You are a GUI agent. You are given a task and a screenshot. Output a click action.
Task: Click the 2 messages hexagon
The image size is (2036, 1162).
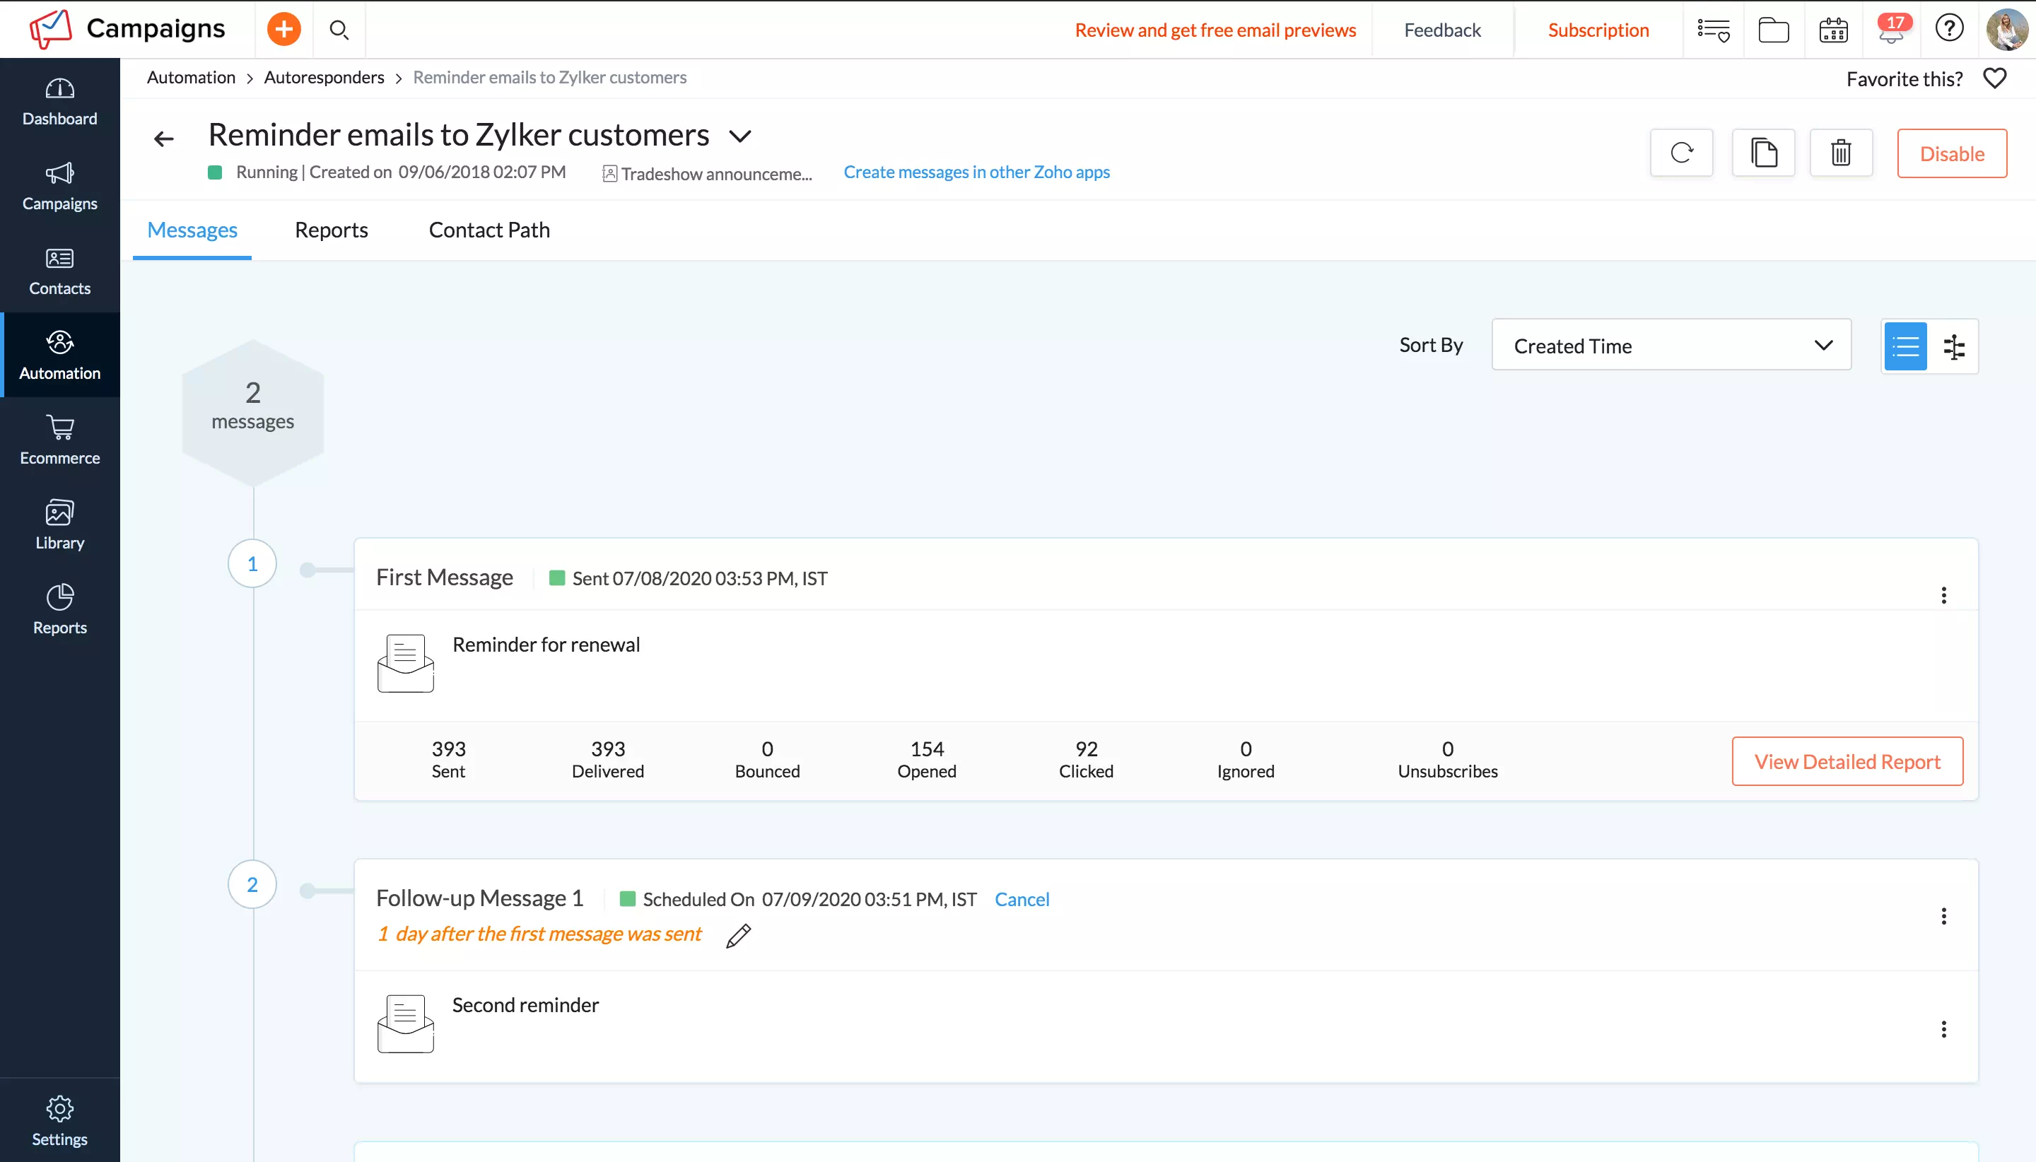tap(253, 412)
